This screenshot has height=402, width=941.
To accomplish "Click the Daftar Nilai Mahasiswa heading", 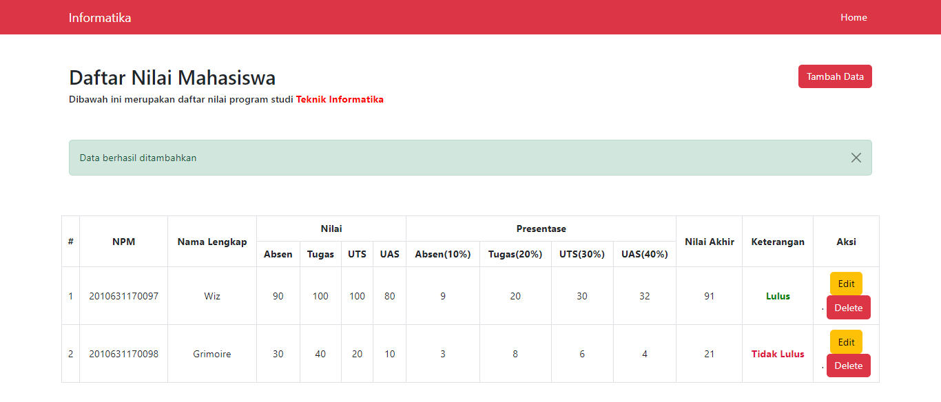I will coord(172,78).
